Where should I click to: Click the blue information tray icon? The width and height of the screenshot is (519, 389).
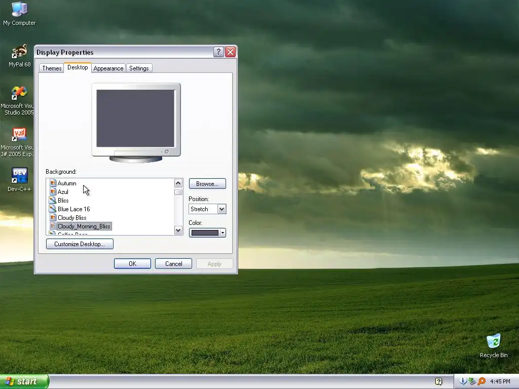click(463, 381)
